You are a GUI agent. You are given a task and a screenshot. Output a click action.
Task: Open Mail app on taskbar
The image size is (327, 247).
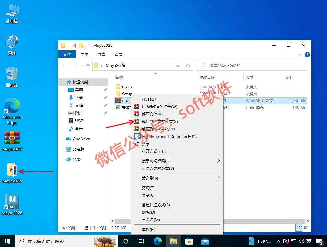pos(205,241)
